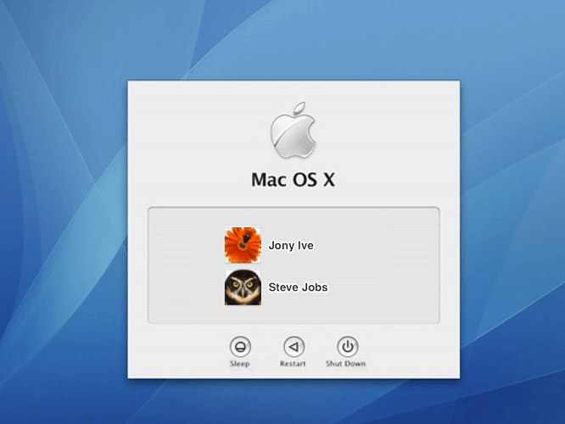Click the Restart label
Screen dimensions: 565x424
[x=293, y=364]
